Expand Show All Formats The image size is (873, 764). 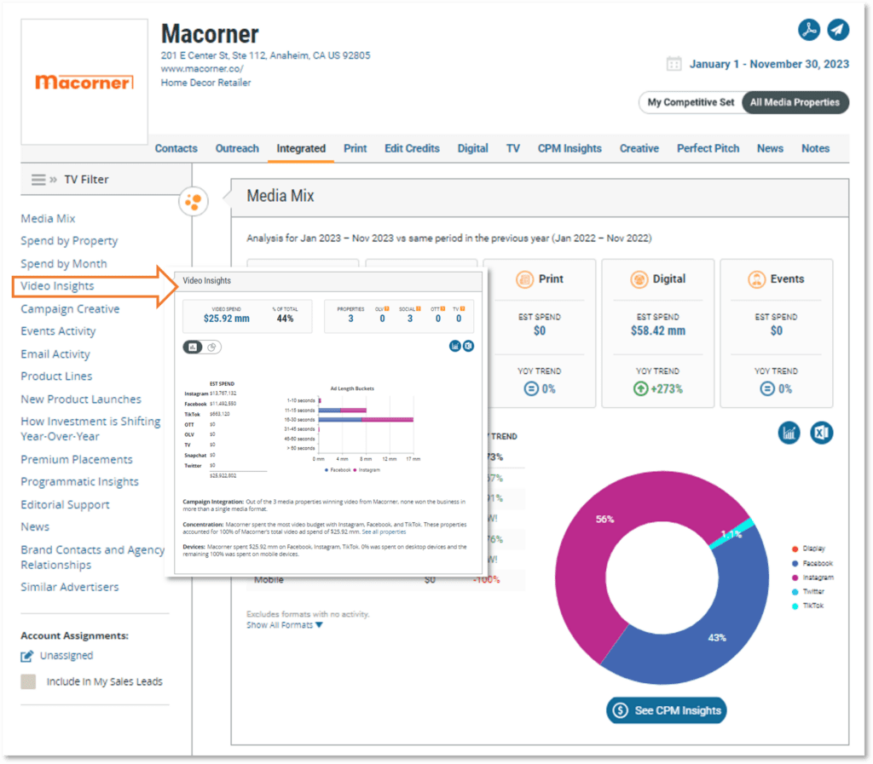[285, 625]
